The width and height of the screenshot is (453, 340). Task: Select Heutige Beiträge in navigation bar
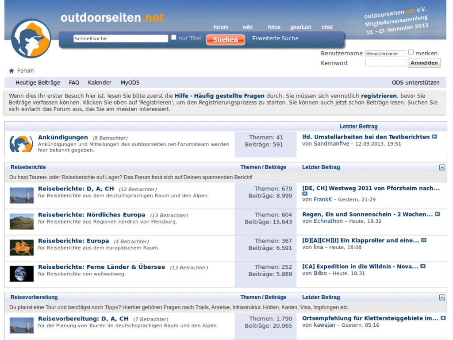tap(38, 83)
